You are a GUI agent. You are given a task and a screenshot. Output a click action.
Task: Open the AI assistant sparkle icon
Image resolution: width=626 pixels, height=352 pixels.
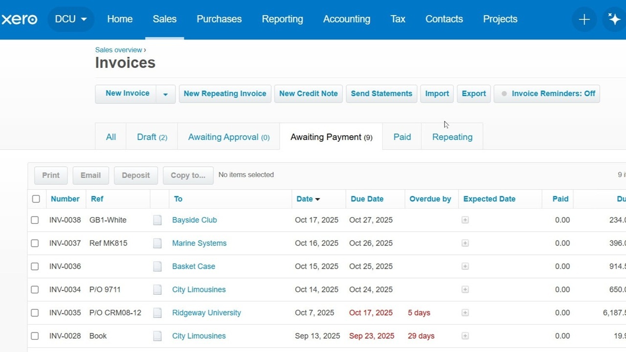tap(614, 19)
